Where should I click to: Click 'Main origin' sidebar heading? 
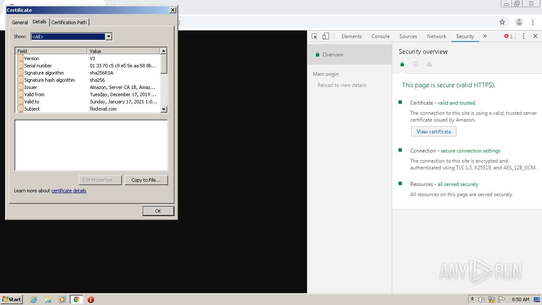click(x=326, y=74)
